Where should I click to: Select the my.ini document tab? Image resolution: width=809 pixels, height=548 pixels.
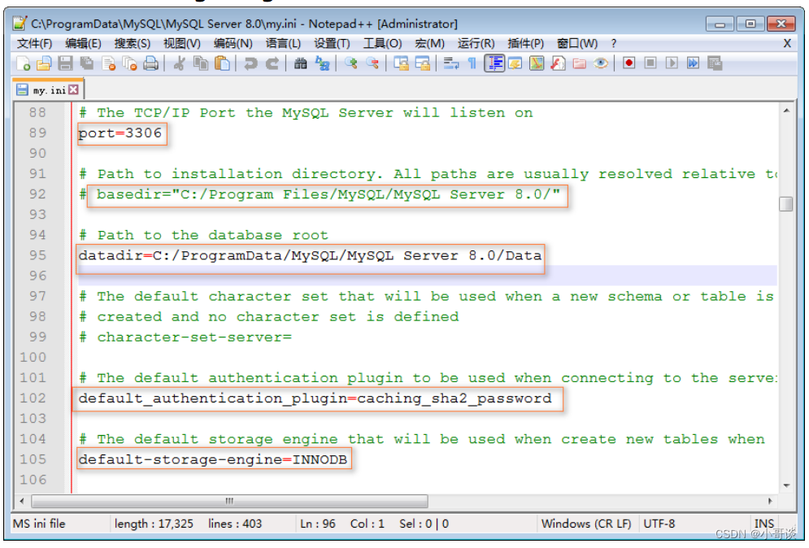(x=48, y=89)
